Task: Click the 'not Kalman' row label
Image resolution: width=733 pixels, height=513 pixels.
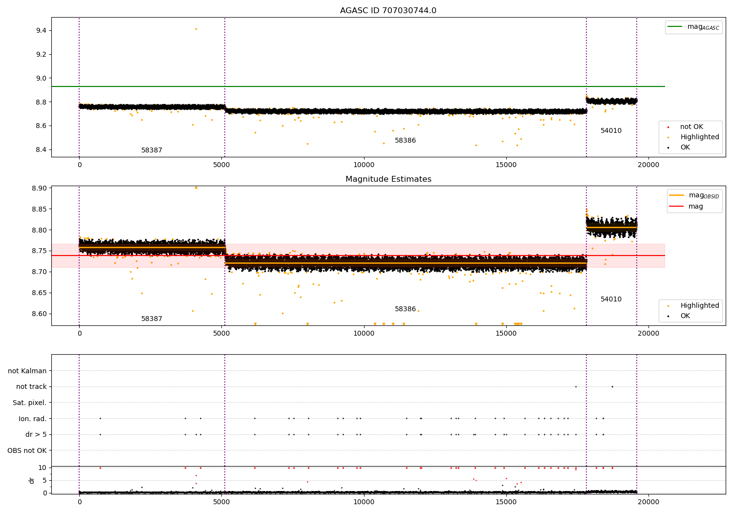Action: coord(27,371)
